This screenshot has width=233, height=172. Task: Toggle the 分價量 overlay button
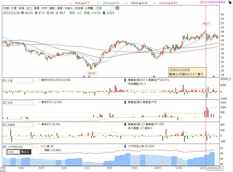[89, 8]
